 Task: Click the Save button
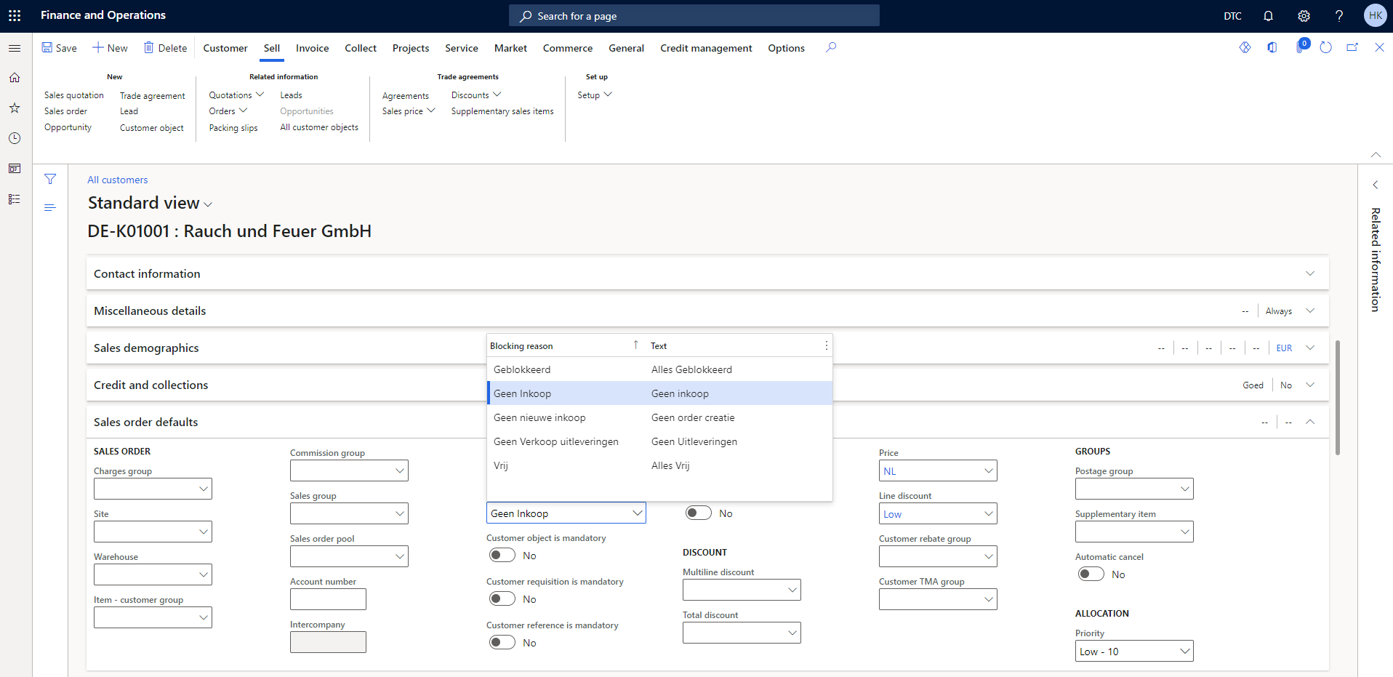pos(59,48)
